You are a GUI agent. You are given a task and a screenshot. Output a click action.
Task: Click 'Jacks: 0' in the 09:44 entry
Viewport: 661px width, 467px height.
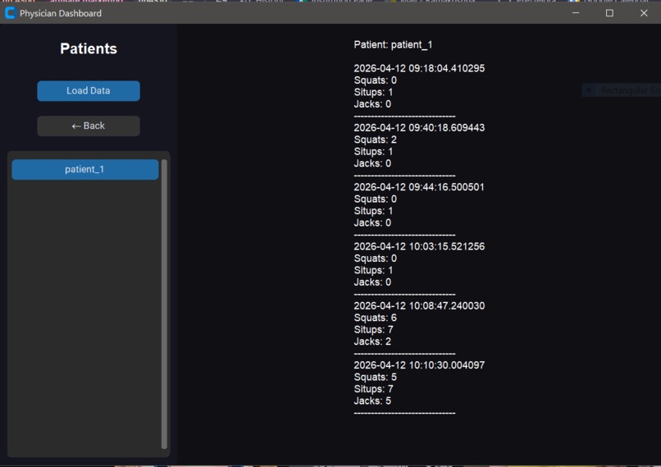point(372,222)
